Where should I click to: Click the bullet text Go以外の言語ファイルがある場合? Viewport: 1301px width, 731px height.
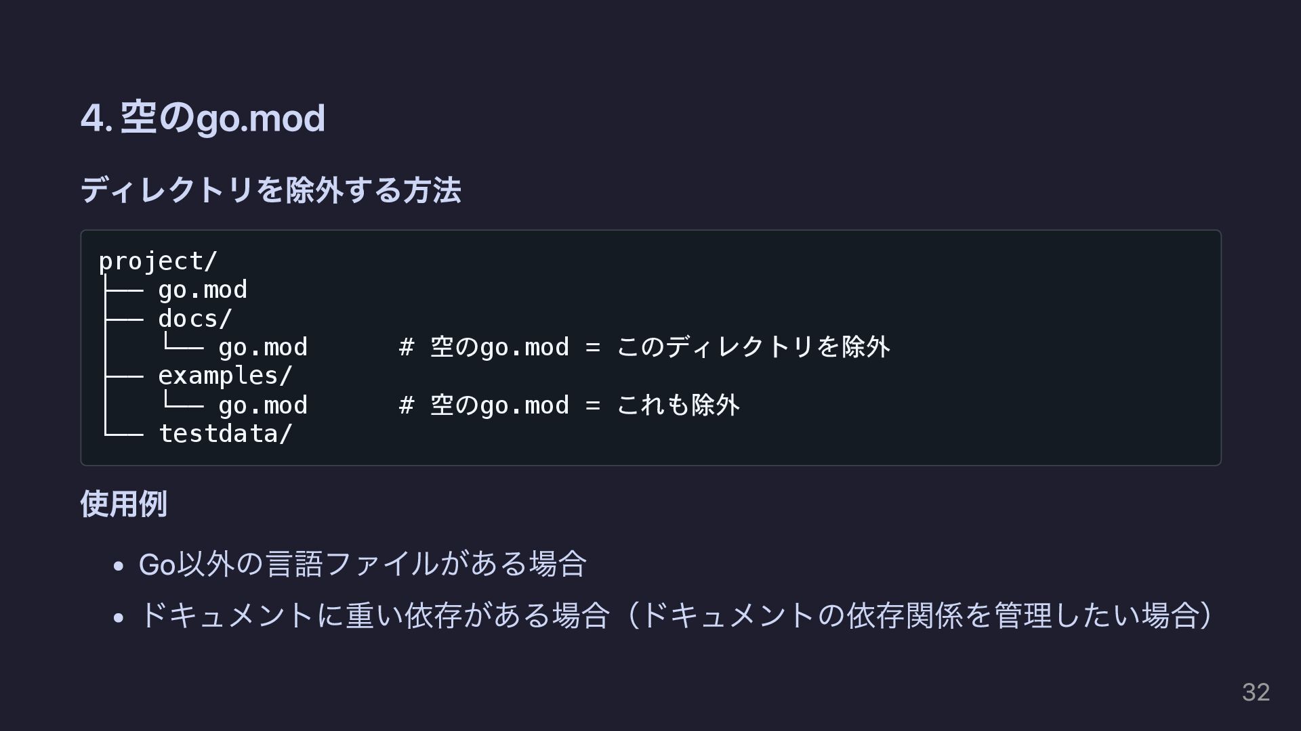click(x=363, y=564)
